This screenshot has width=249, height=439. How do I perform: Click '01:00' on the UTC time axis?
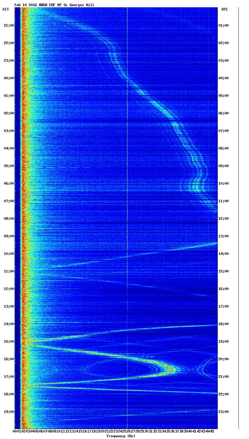coord(224,25)
